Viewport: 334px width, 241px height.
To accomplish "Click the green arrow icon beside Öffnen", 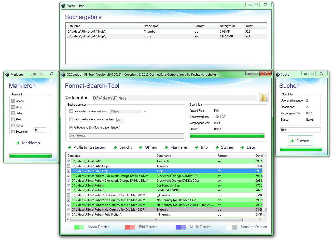I will coord(141,147).
